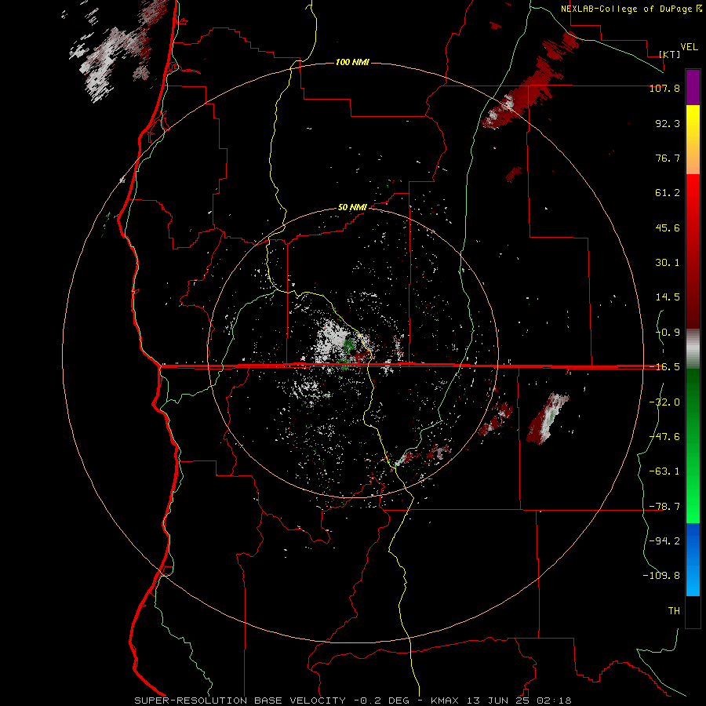Click the -94.2 velocity scale value

coord(664,540)
